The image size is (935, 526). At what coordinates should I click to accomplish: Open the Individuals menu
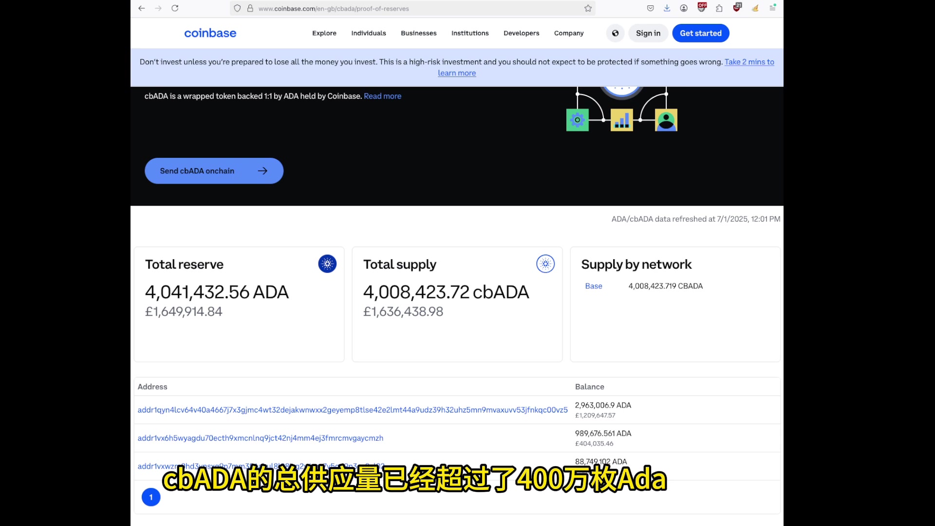(x=369, y=33)
